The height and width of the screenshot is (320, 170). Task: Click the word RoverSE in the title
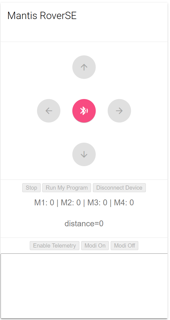[x=58, y=16]
